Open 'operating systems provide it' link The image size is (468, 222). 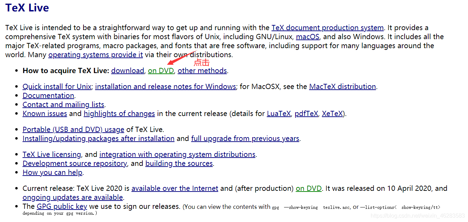tap(96, 55)
